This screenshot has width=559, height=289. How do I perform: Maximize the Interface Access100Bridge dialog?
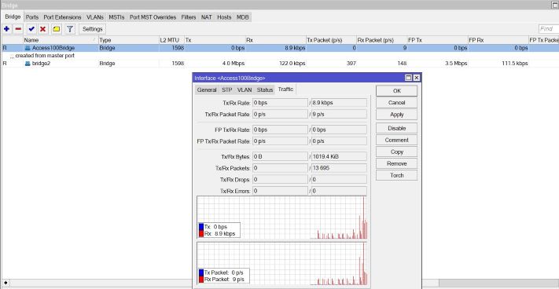[409, 78]
